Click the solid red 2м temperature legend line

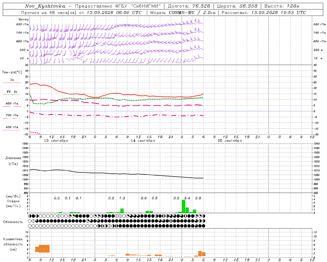coord(12,83)
